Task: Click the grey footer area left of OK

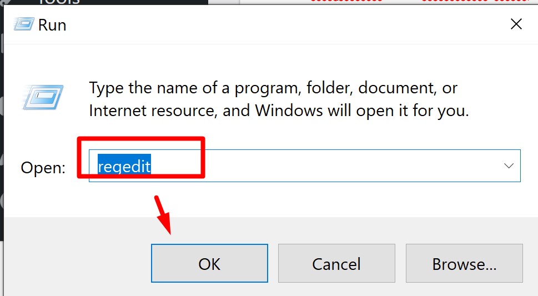Action: [x=72, y=261]
